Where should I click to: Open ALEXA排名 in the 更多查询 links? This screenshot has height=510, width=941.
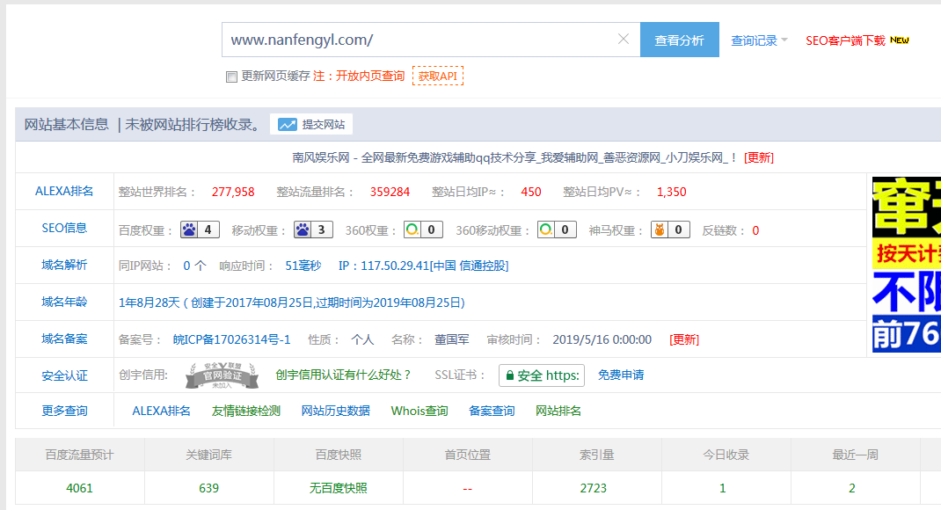162,411
